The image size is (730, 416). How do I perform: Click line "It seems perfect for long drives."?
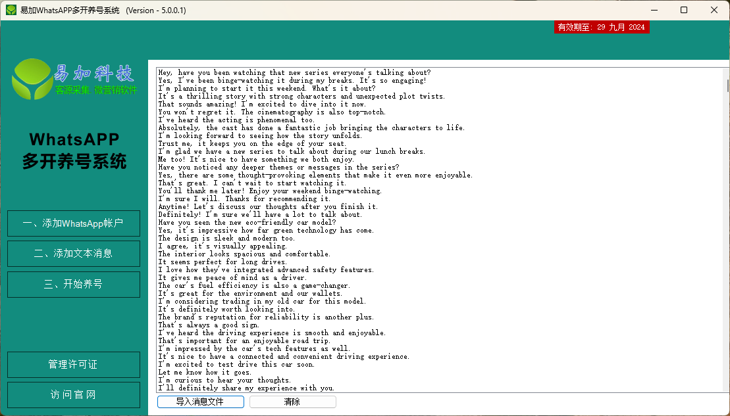[x=222, y=262]
